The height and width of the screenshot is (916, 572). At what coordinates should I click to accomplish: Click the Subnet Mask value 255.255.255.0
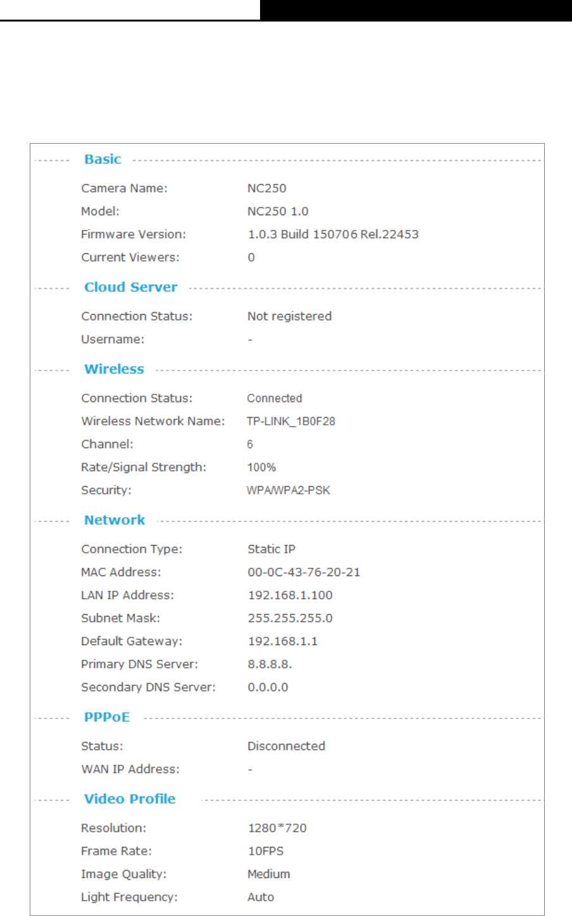click(290, 618)
